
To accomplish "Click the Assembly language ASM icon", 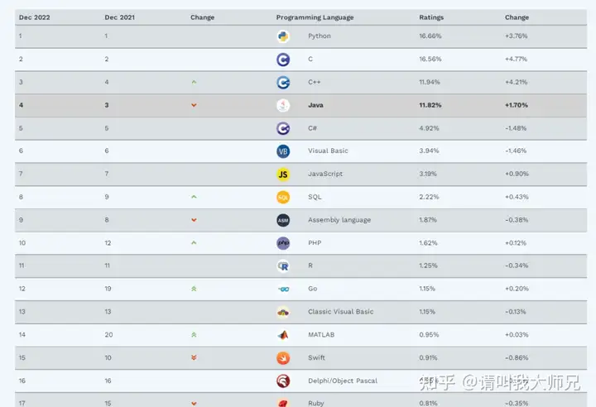I will click(x=283, y=220).
